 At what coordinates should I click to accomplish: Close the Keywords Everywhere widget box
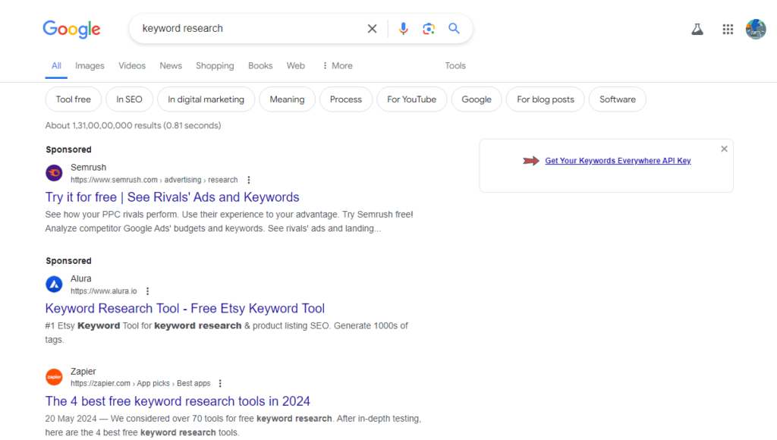724,149
